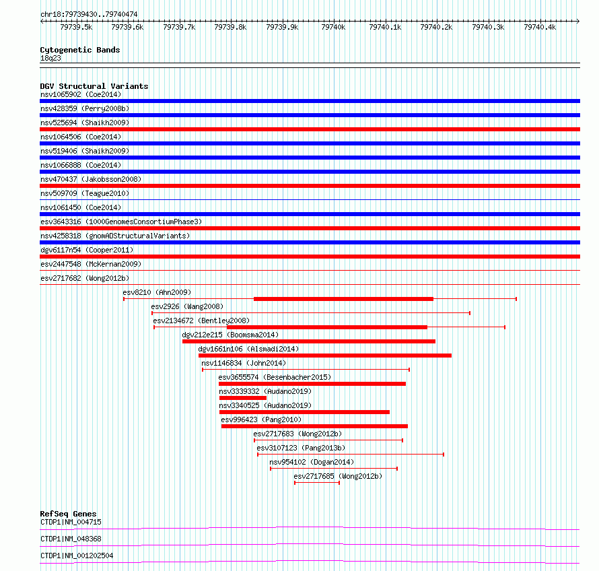Click the esv2447548 (McKernan2009) label
This screenshot has width=599, height=571.
tap(91, 264)
